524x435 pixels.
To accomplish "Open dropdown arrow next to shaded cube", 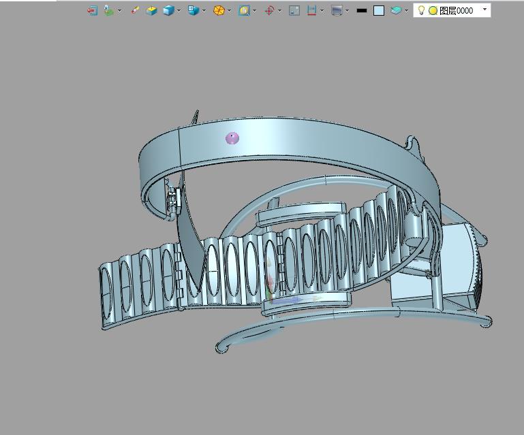I will 179,11.
